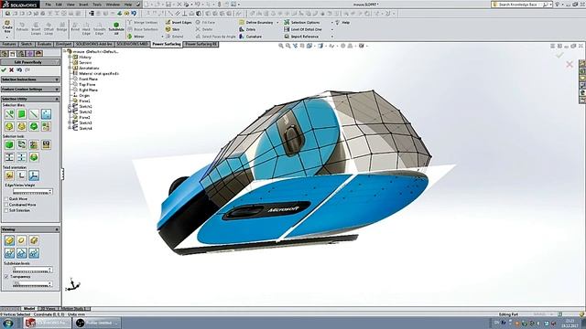
Task: Expand the Sketch1 tree node
Action: click(x=70, y=106)
